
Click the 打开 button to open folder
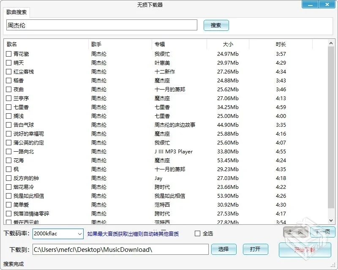coord(255,250)
